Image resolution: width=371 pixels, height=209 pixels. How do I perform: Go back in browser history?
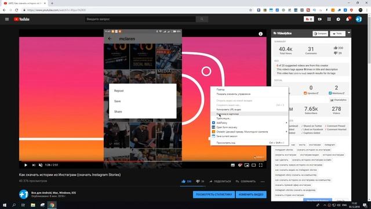click(x=4, y=10)
